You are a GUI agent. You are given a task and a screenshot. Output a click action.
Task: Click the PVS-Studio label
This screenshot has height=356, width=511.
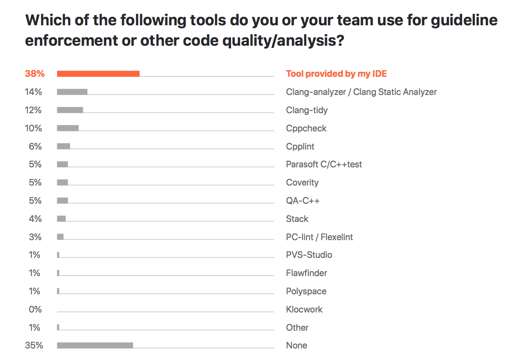(309, 255)
